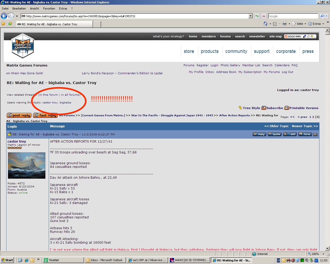Click the Windows Start button
The height and width of the screenshot is (264, 330).
point(7,260)
